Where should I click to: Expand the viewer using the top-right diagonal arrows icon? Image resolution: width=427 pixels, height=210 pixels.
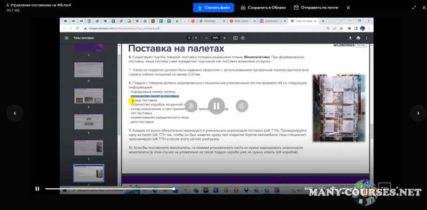tap(414, 7)
